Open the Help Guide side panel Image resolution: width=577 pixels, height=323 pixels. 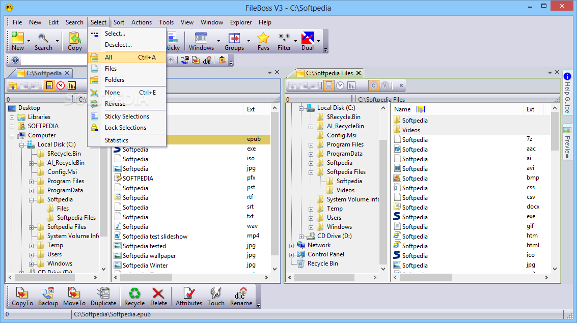pyautogui.click(x=567, y=93)
